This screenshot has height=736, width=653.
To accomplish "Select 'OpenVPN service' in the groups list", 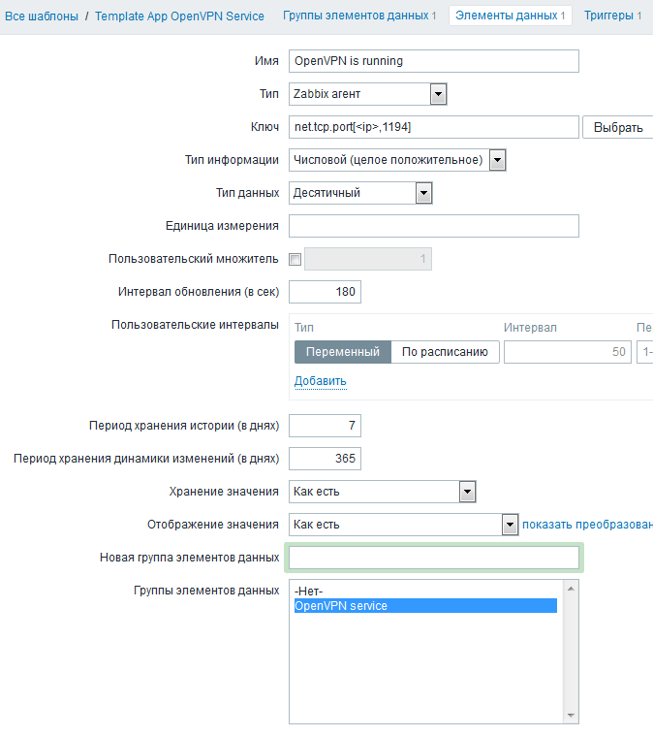I will point(425,605).
